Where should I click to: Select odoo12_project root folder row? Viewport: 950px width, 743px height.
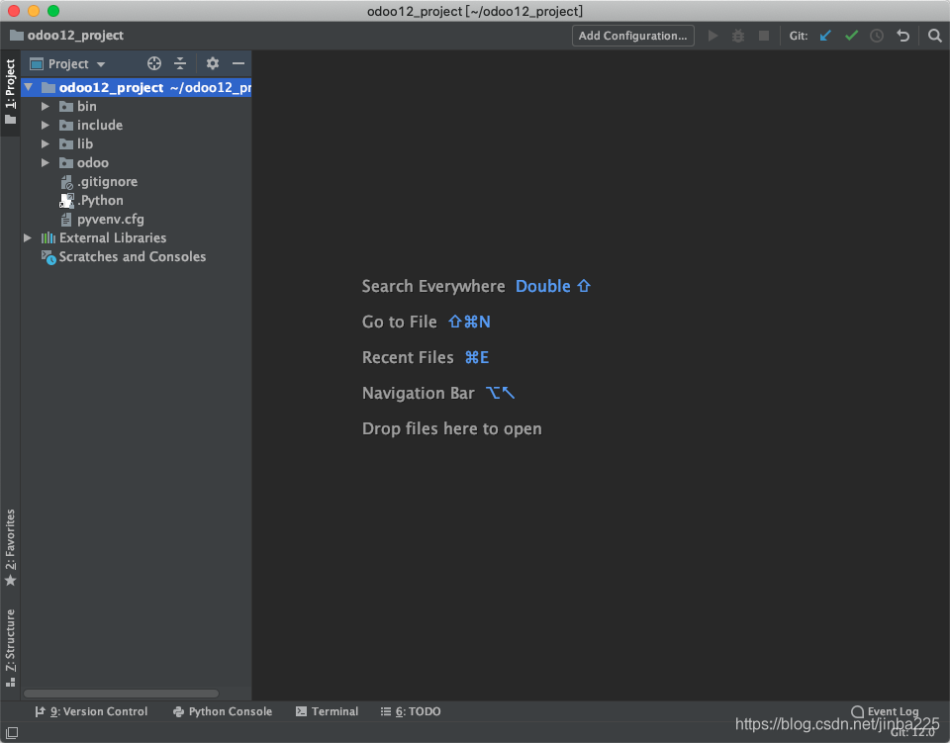137,87
